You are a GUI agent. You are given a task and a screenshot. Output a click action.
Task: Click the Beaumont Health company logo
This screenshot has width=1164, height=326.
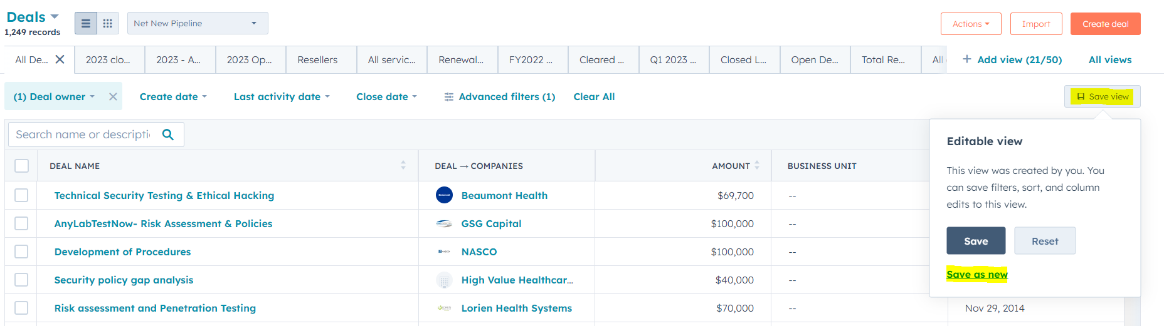444,195
